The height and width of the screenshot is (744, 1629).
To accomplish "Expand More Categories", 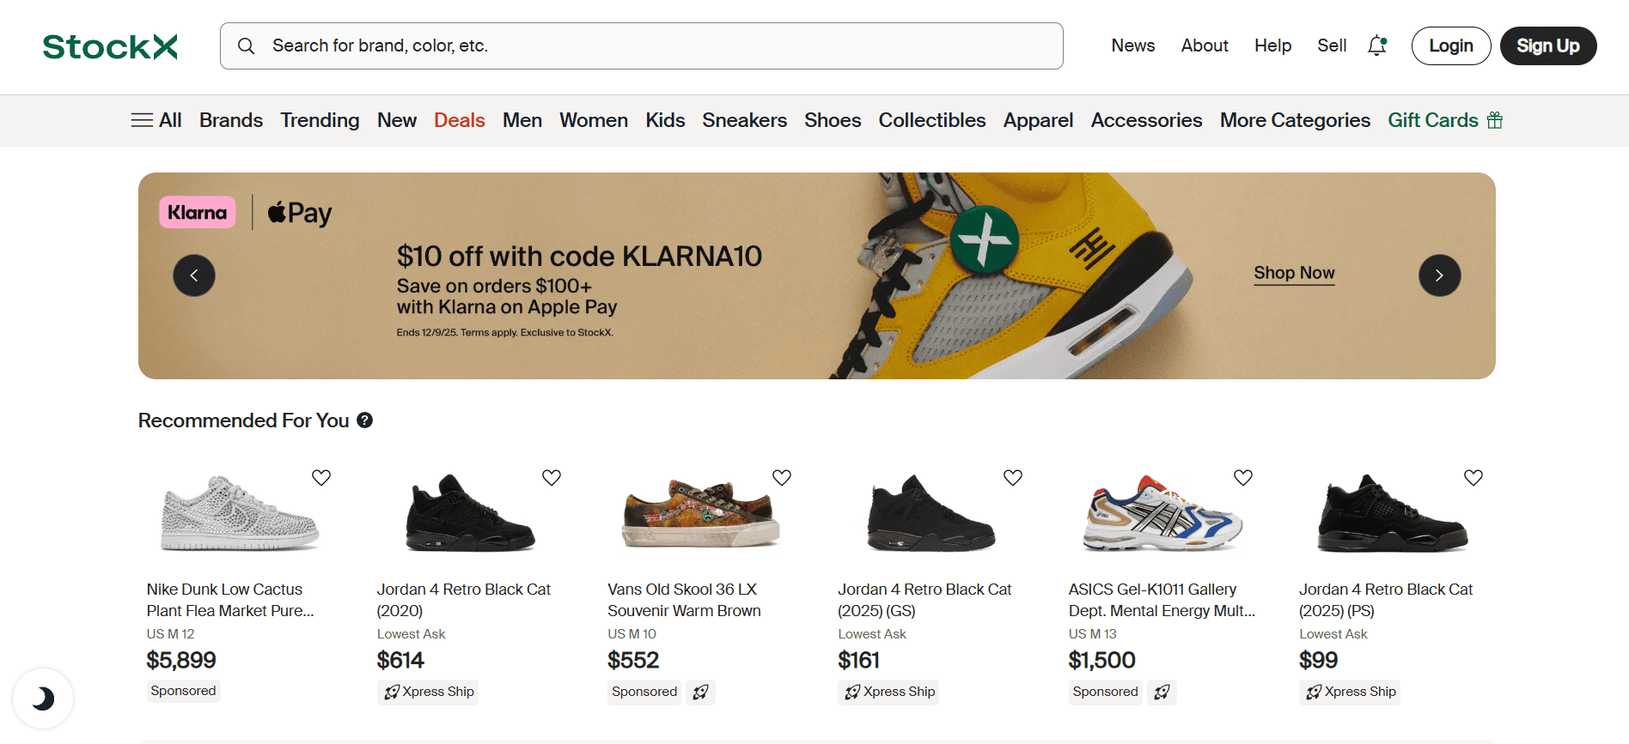I will coord(1295,120).
